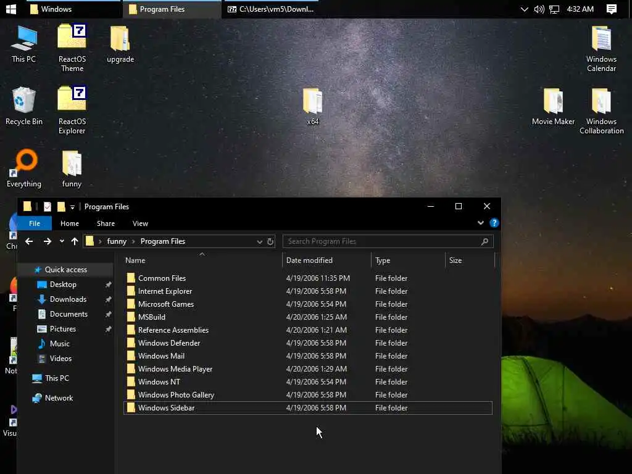Open Windows Calendar folder on desktop
This screenshot has height=474, width=632.
click(x=601, y=48)
